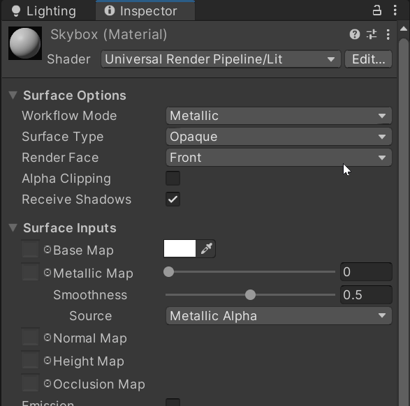
Task: Click the Height Map texture slot
Action: (30, 360)
